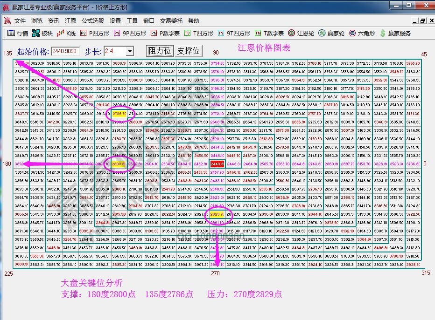This screenshot has height=320, width=435.
Task: Open the 公式选股 menu
Action: (93, 21)
